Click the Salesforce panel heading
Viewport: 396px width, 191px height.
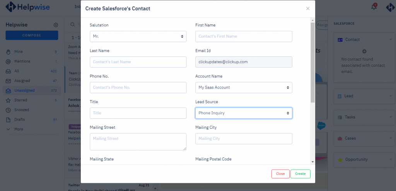coord(344,24)
